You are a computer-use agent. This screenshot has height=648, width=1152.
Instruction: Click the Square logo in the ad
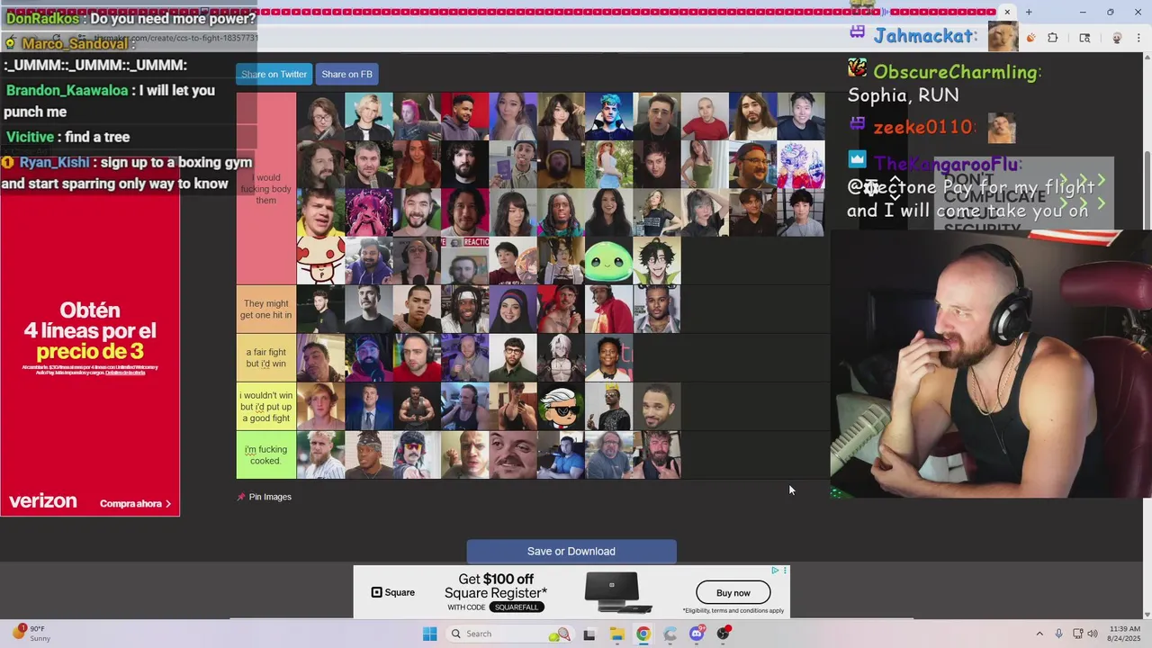pyautogui.click(x=393, y=592)
